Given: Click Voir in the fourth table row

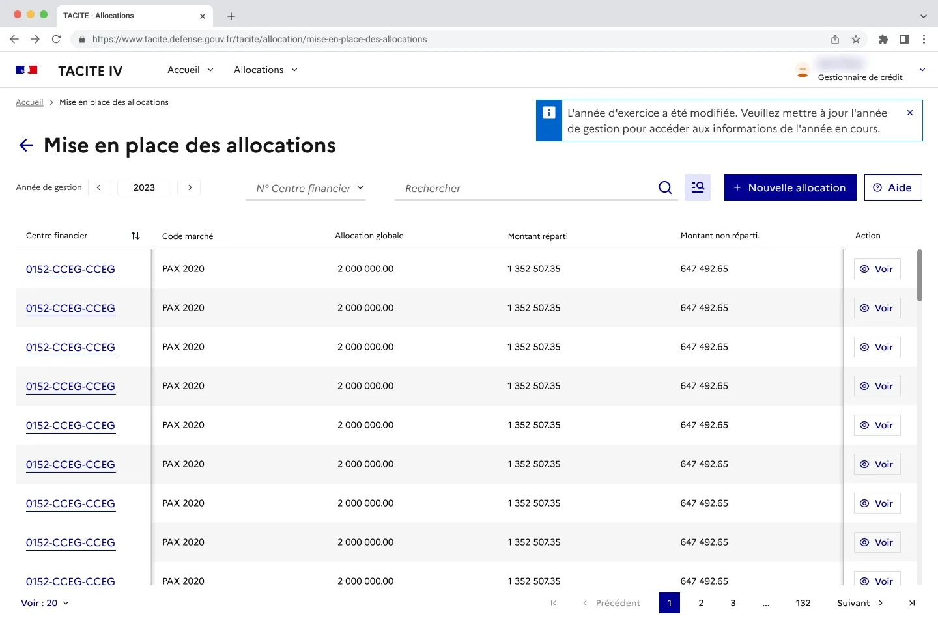Looking at the screenshot, I should [x=877, y=386].
